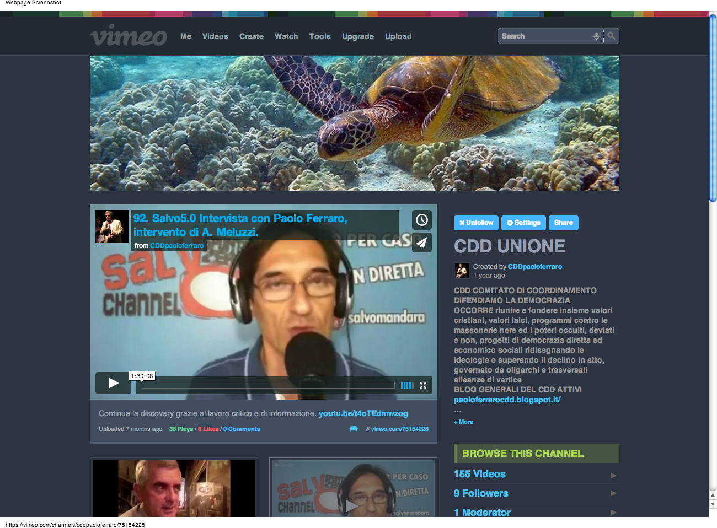Focus the Search input field
This screenshot has height=528, width=717.
point(544,36)
